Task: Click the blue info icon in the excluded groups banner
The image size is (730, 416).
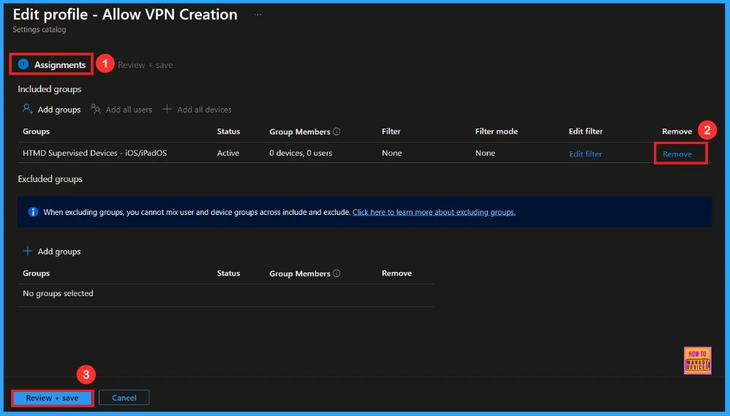Action: point(33,212)
